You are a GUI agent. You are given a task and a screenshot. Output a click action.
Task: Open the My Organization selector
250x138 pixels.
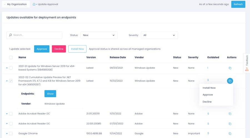[16, 4]
